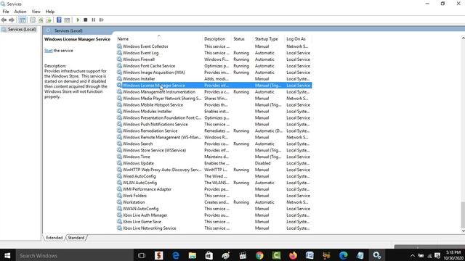Open the Help toolbar icon
Screen dimensions: 465x261
point(59,20)
